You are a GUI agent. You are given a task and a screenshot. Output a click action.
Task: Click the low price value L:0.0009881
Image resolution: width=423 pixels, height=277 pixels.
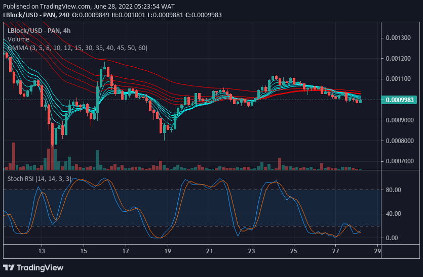(x=165, y=15)
